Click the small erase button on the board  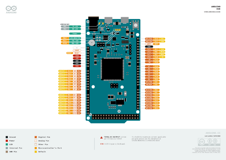click(125, 94)
